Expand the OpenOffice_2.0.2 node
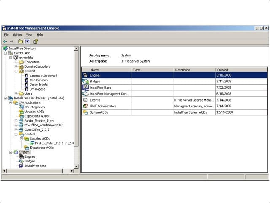The width and height of the screenshot is (270, 203). [16, 130]
